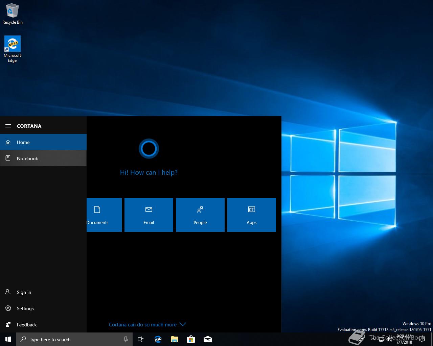This screenshot has height=346, width=433.
Task: Open Cortana Feedback
Action: [43, 325]
